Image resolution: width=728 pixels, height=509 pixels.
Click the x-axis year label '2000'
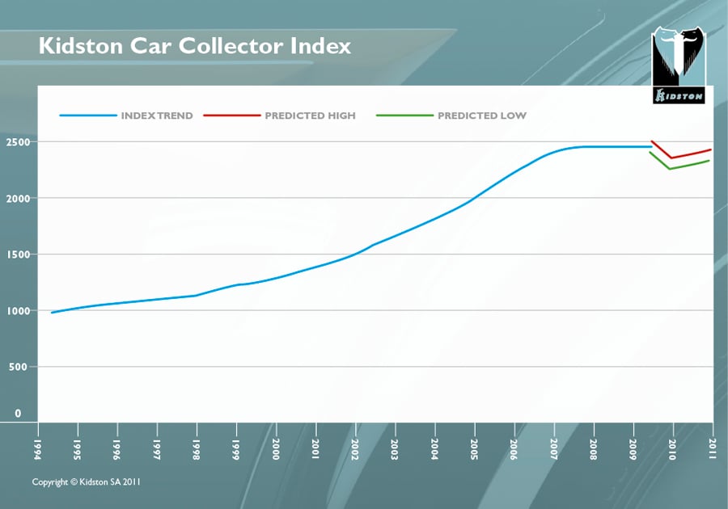[x=275, y=450]
